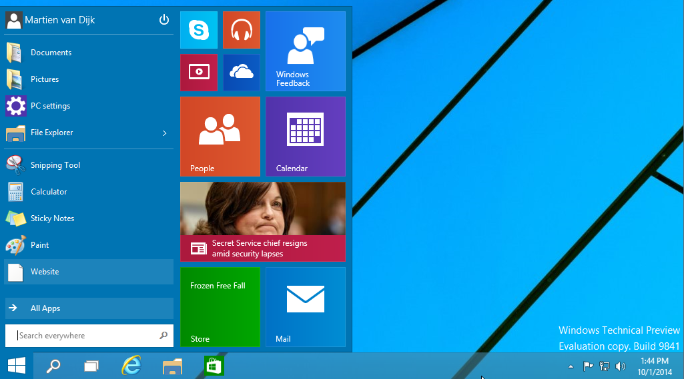Click the Pictures folder icon

(14, 79)
